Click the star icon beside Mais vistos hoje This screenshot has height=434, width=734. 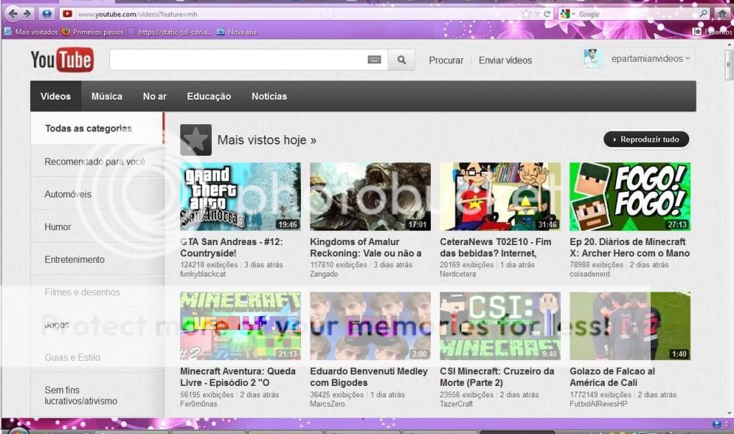(195, 140)
